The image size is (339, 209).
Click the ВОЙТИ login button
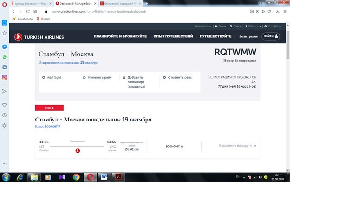(x=271, y=36)
